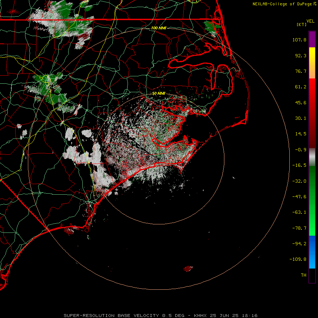Viewport: 318px width, 318px height.
Task: Click the 50 NMI range ring label
Action: [x=159, y=94]
